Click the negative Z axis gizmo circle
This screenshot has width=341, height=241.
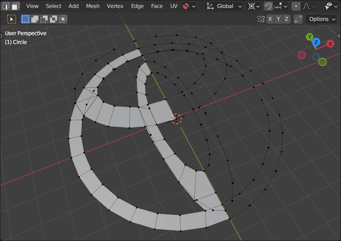pos(316,57)
